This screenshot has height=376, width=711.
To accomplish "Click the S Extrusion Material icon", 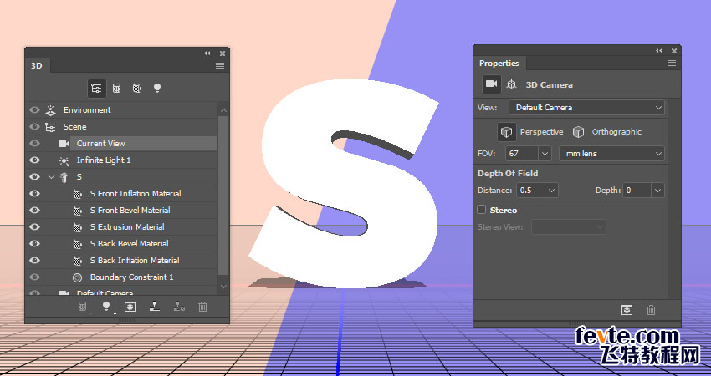I will point(78,227).
